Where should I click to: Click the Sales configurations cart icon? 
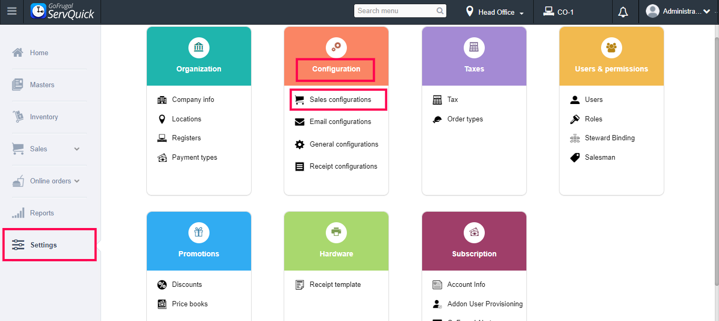299,100
